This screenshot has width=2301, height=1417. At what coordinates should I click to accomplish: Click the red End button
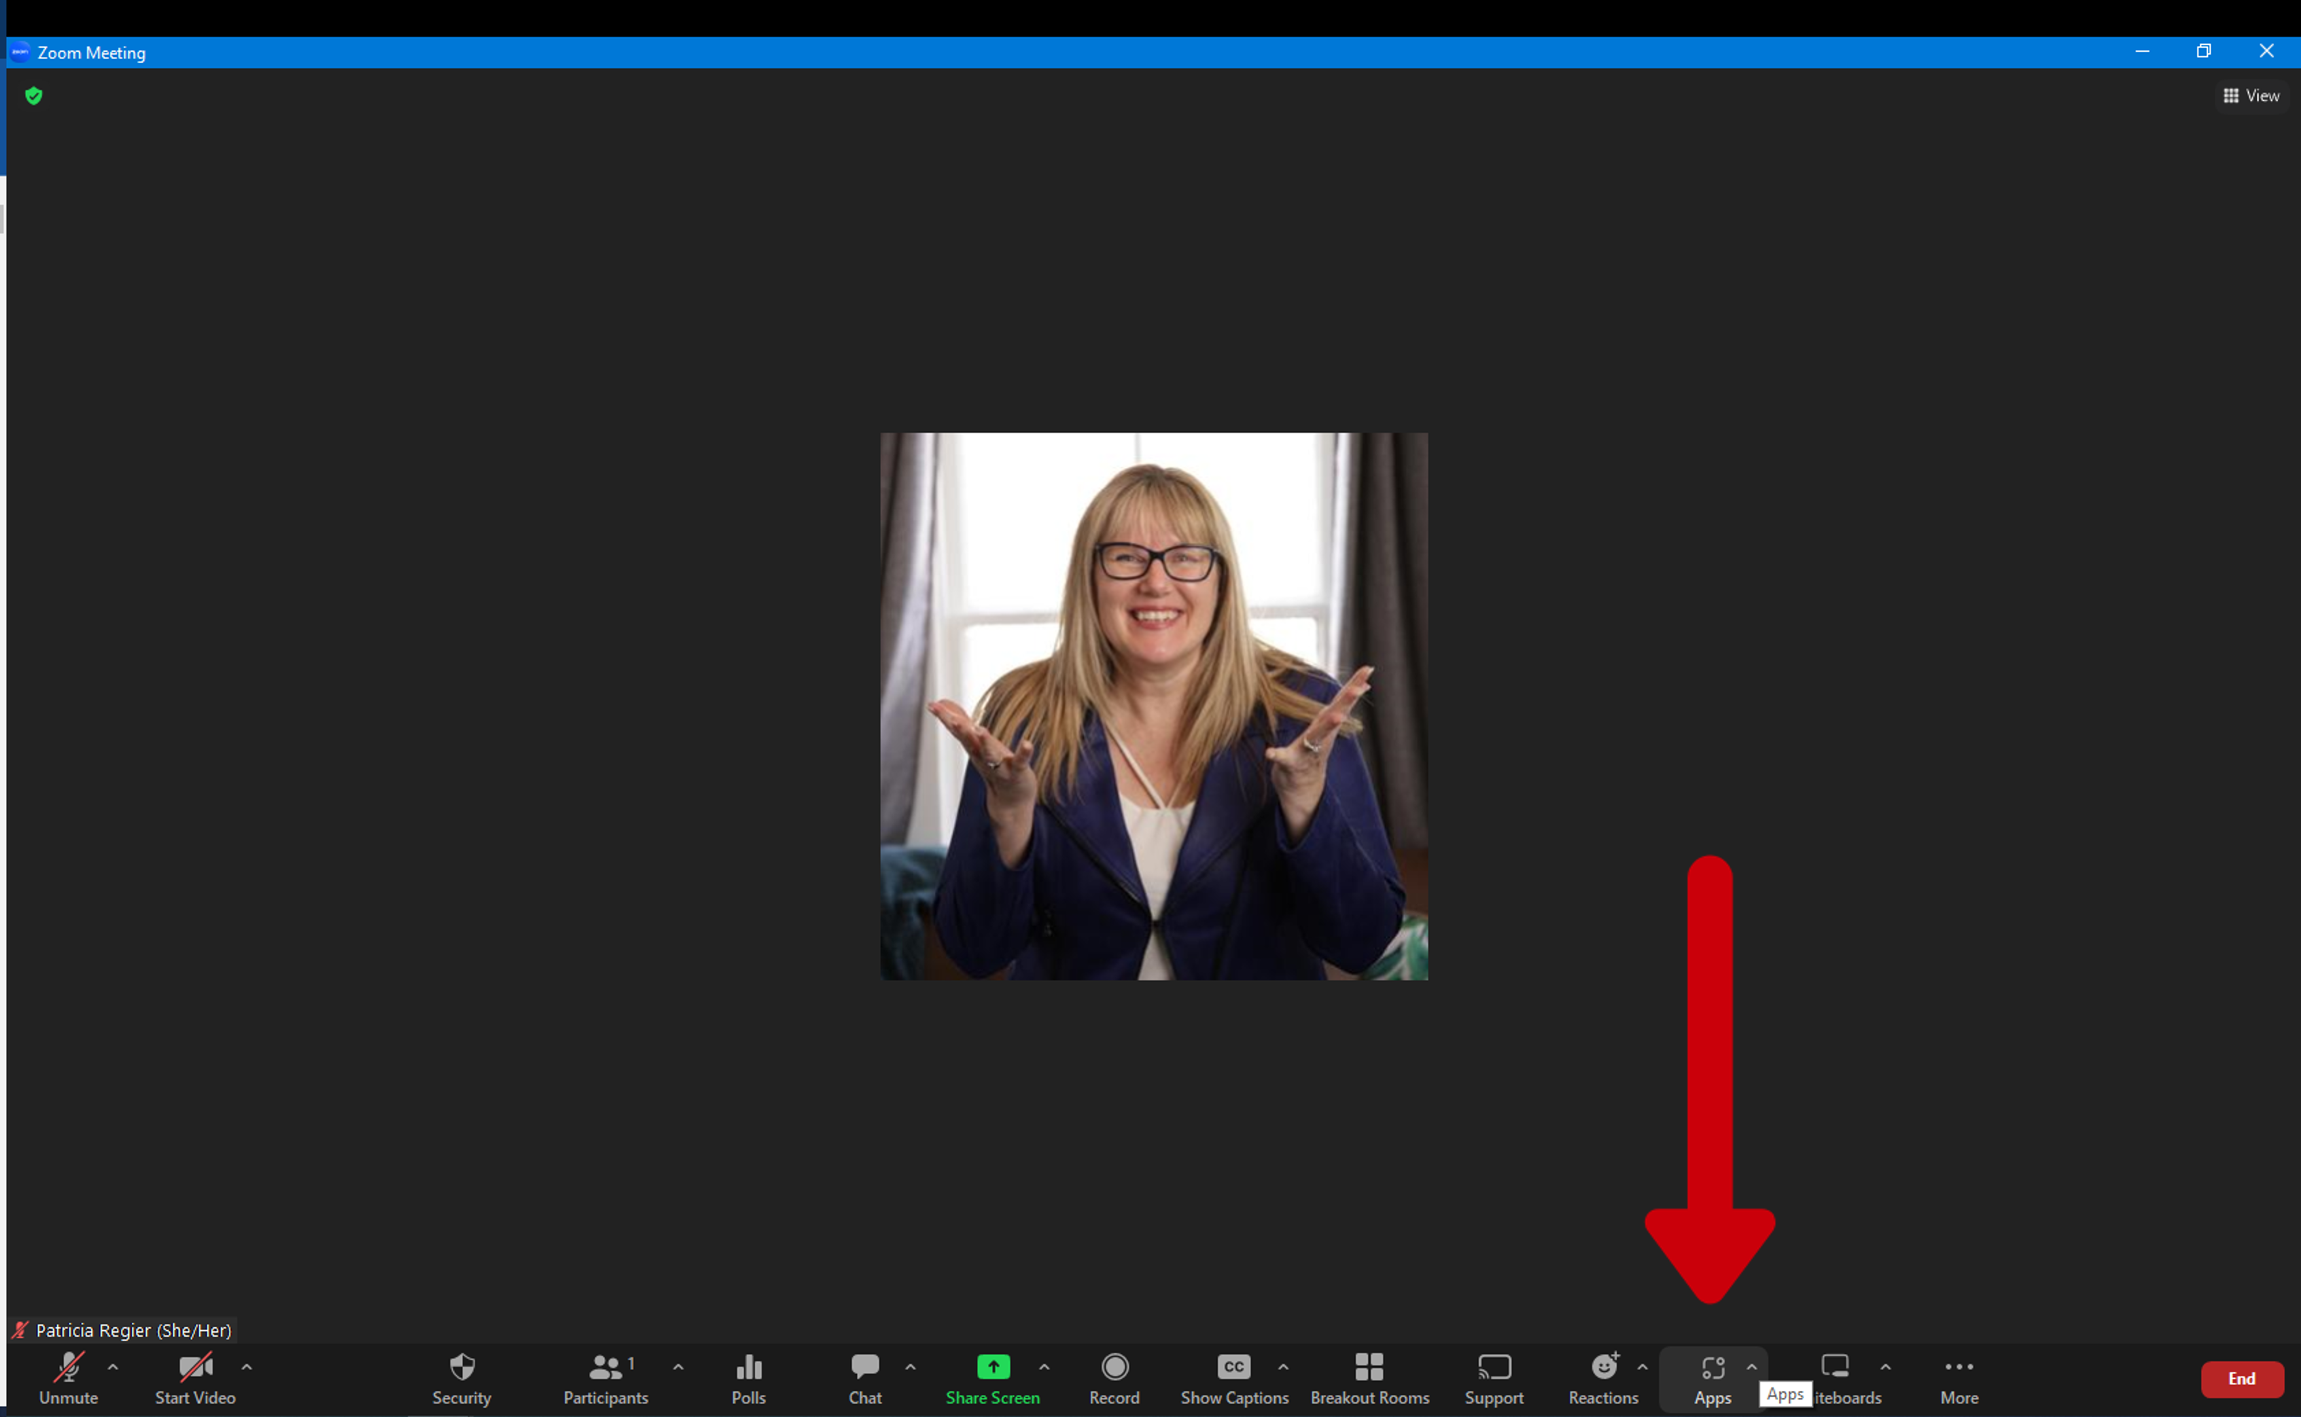tap(2242, 1378)
